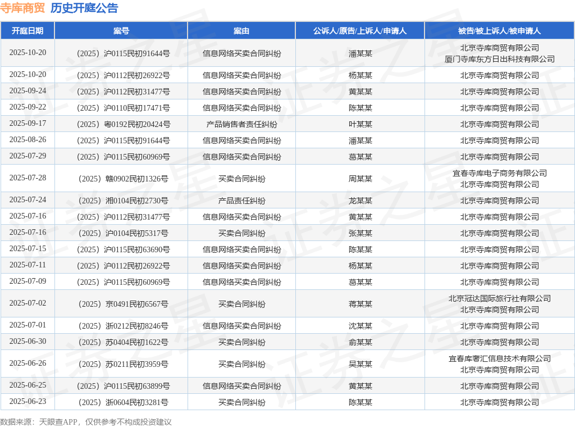The width and height of the screenshot is (575, 427).
Task: Select the date cell 2025-07-02
Action: click(x=28, y=303)
